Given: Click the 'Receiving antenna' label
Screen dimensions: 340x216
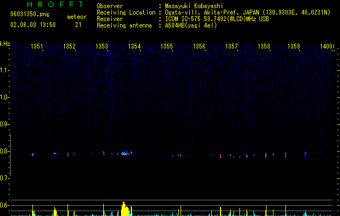Looking at the screenshot, I should tap(124, 25).
